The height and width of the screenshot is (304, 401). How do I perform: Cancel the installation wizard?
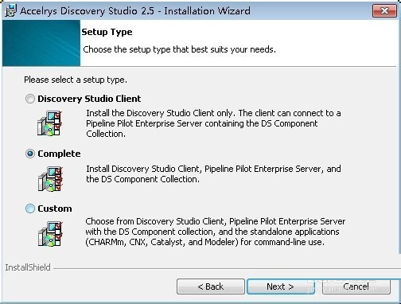(356, 286)
